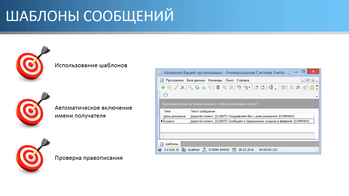Click the calendar toolbar icon
Viewport: 349px width, 196px height.
(x=283, y=87)
